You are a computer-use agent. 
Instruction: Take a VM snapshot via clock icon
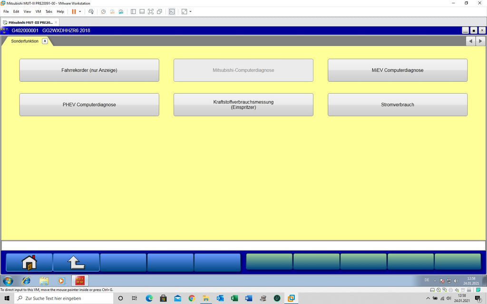tap(103, 11)
